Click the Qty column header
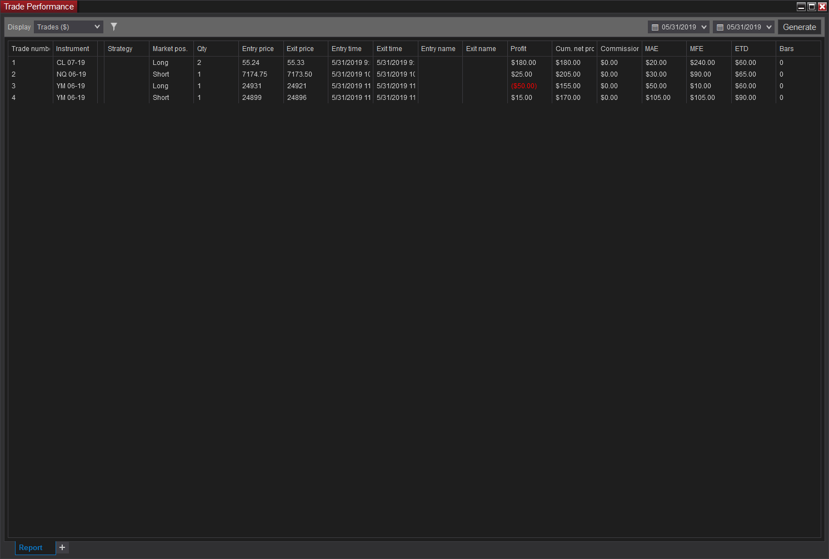Screen dimensions: 829x559 coord(216,49)
